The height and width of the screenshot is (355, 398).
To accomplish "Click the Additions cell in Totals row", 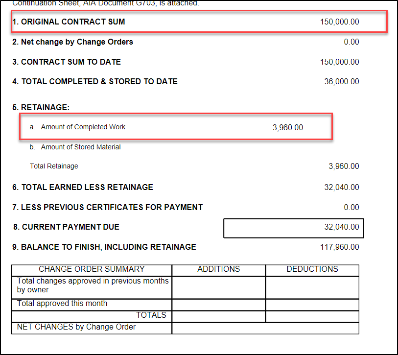I will point(218,316).
